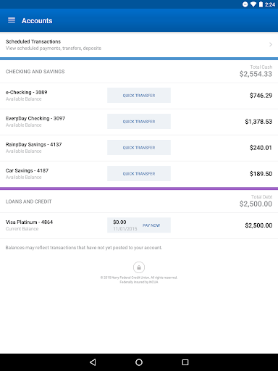Open the hamburger navigation menu

[12, 20]
